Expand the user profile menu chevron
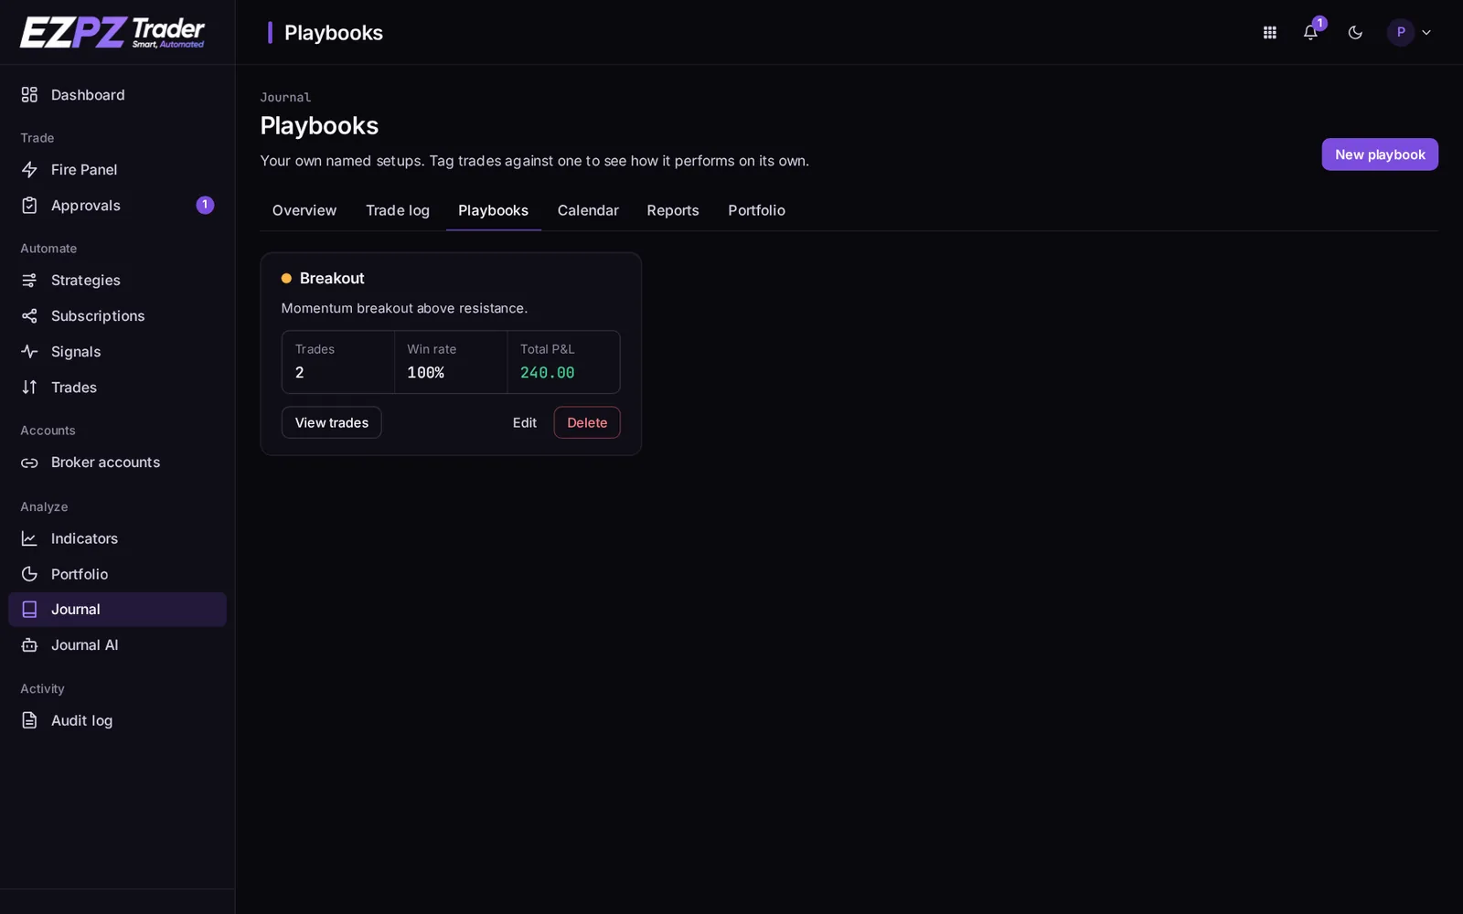Screen dimensions: 1463x914 (1426, 33)
